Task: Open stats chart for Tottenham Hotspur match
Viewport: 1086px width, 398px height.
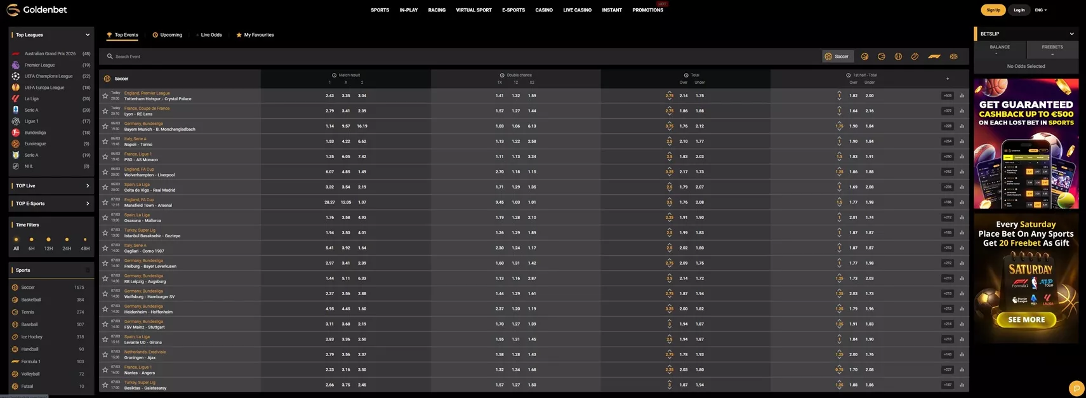Action: (x=962, y=96)
